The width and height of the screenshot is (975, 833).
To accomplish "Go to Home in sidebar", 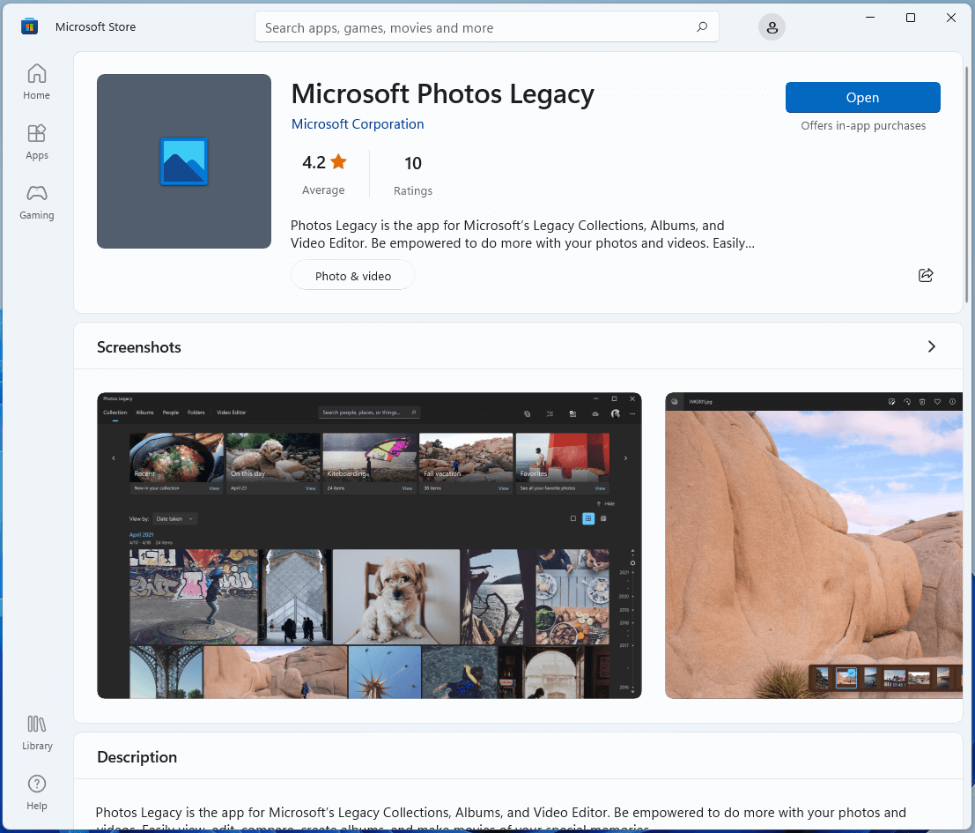I will pyautogui.click(x=37, y=81).
